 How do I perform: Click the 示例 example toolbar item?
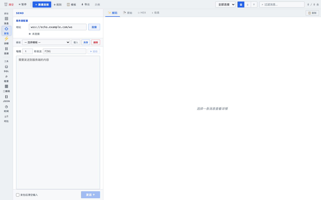97,4
